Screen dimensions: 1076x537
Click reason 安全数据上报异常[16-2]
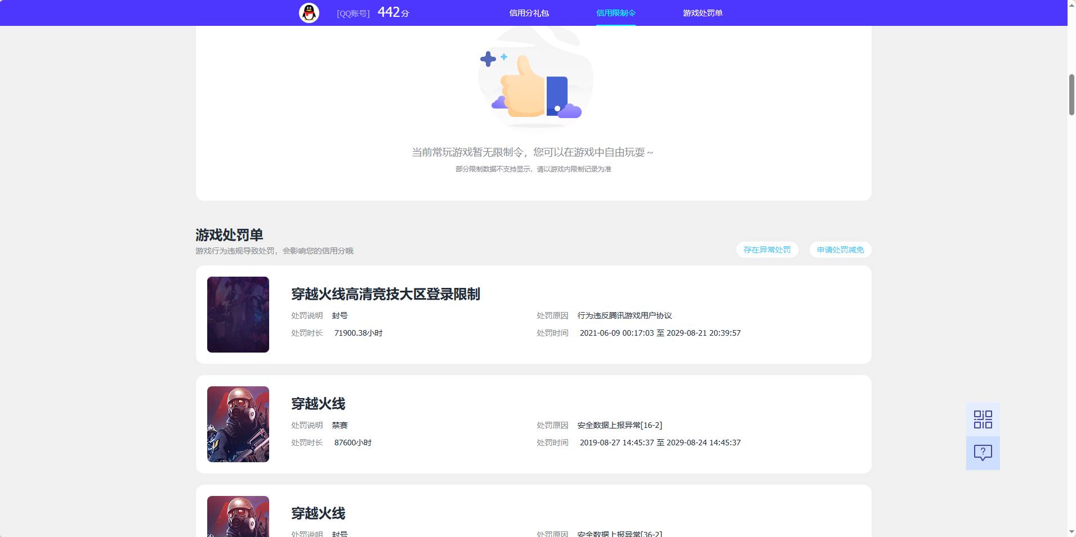pyautogui.click(x=619, y=425)
